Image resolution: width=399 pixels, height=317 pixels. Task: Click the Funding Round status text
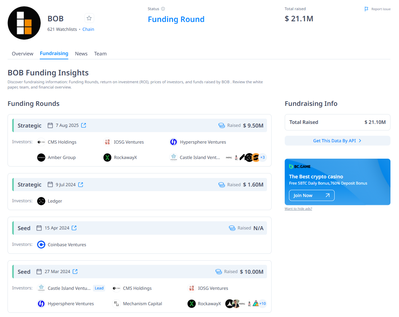click(176, 19)
